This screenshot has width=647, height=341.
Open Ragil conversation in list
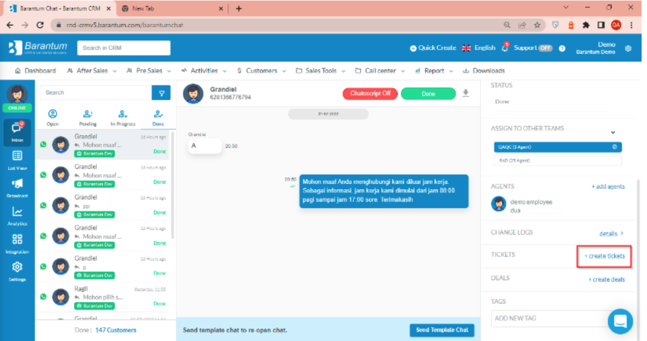click(x=102, y=297)
